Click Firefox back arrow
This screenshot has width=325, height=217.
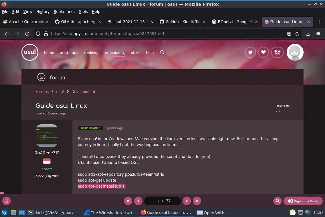pyautogui.click(x=7, y=34)
